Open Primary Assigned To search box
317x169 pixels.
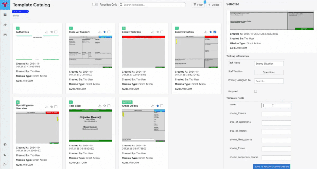click(269, 81)
